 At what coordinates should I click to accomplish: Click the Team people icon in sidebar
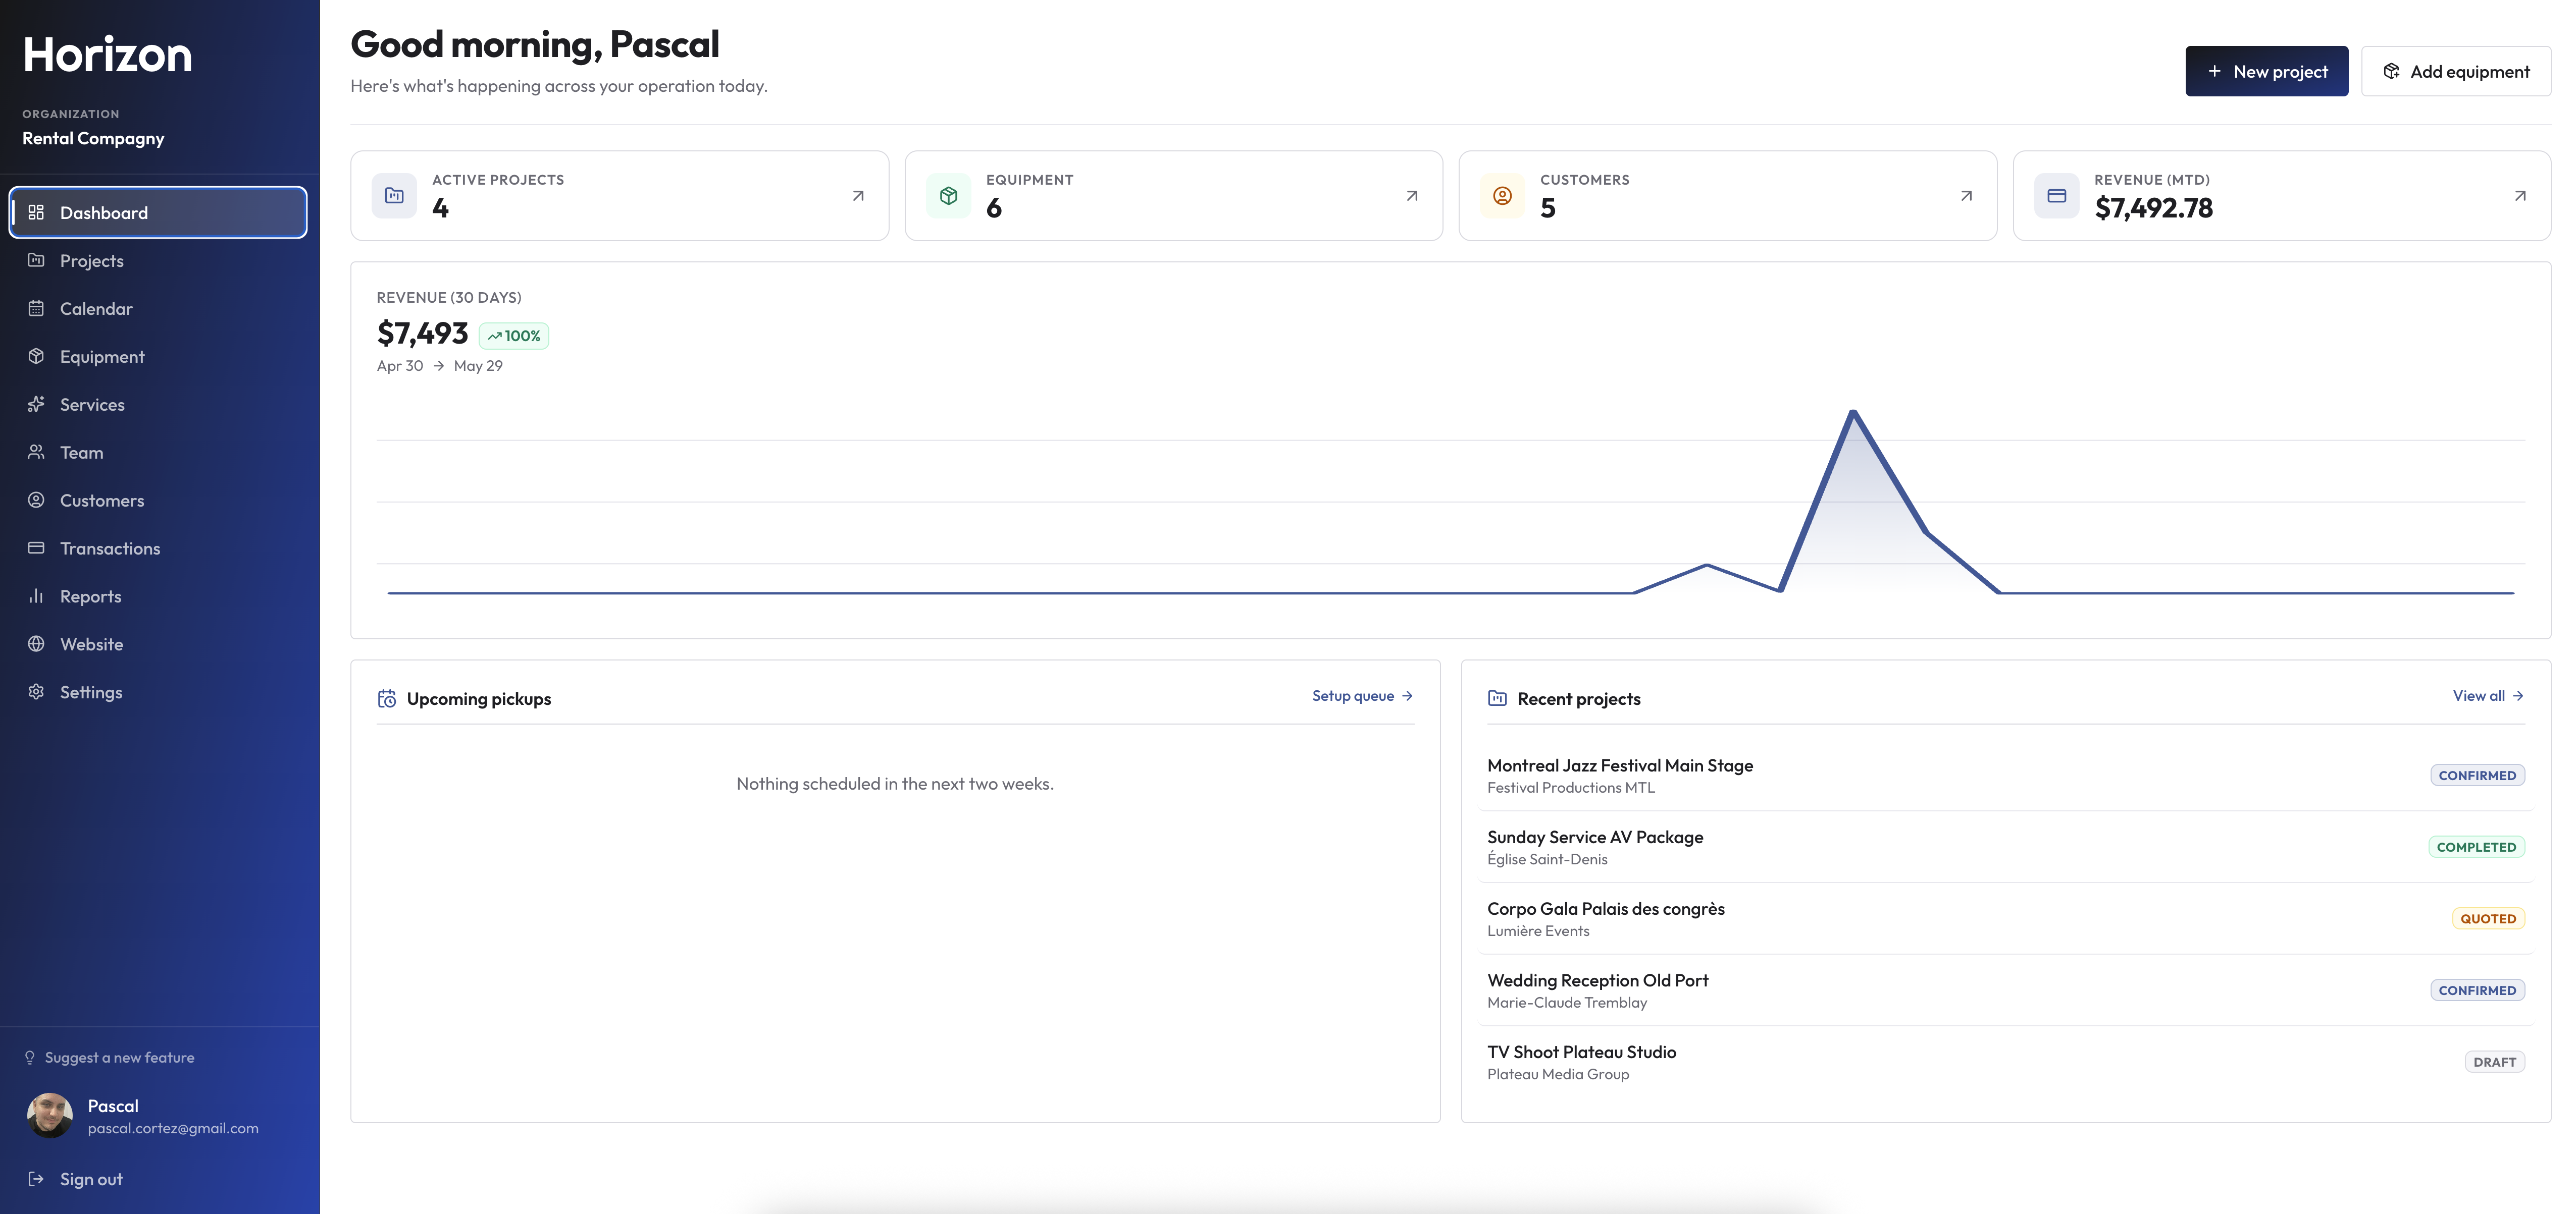pyautogui.click(x=36, y=452)
